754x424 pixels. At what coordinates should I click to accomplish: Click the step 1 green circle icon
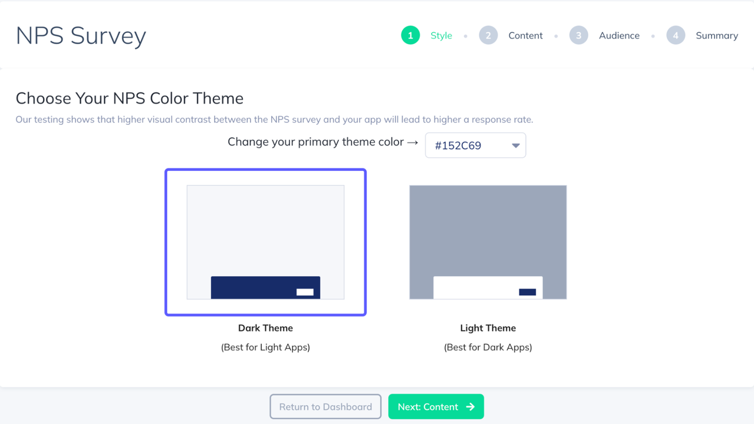coord(410,35)
